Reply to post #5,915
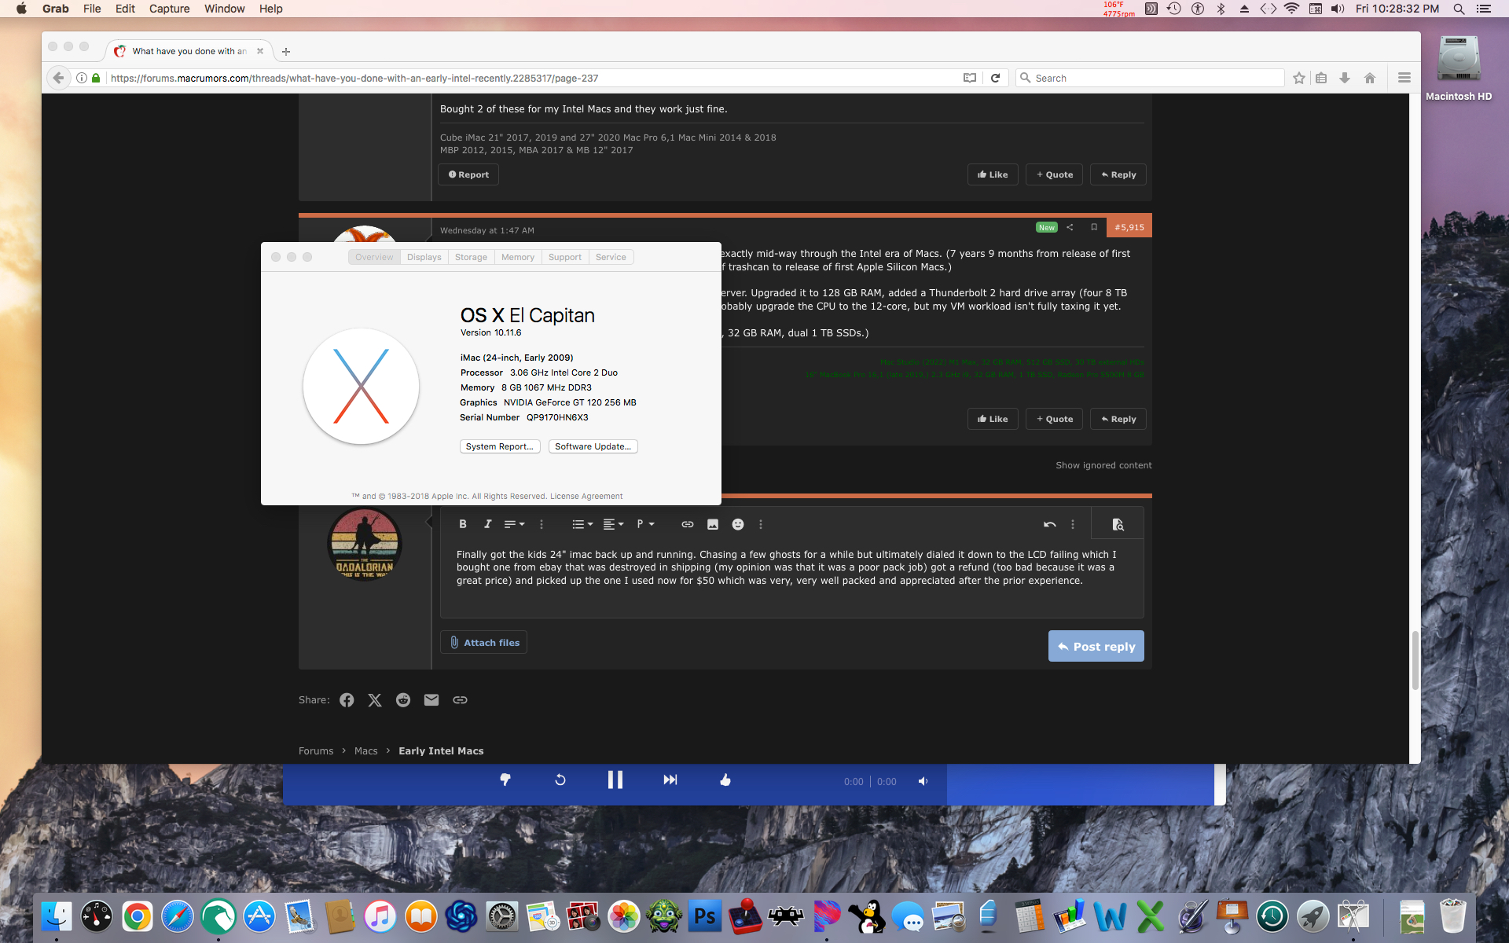 click(x=1118, y=419)
